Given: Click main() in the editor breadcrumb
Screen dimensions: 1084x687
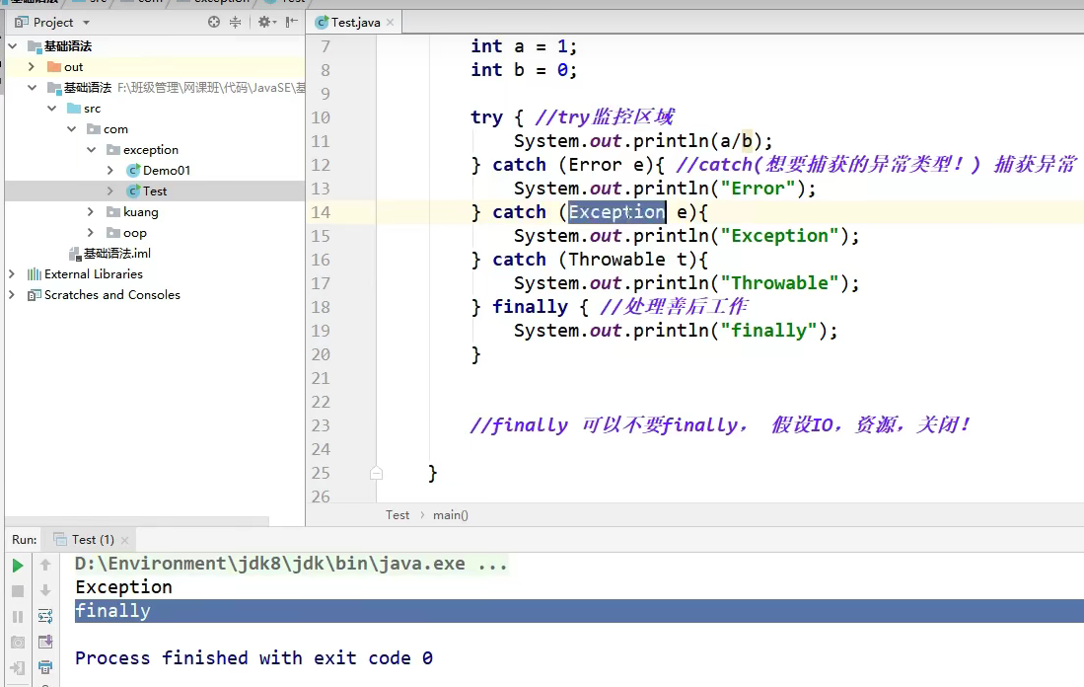Looking at the screenshot, I should (451, 514).
